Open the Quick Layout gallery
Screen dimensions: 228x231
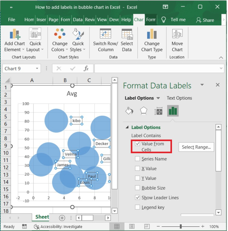tap(35, 40)
